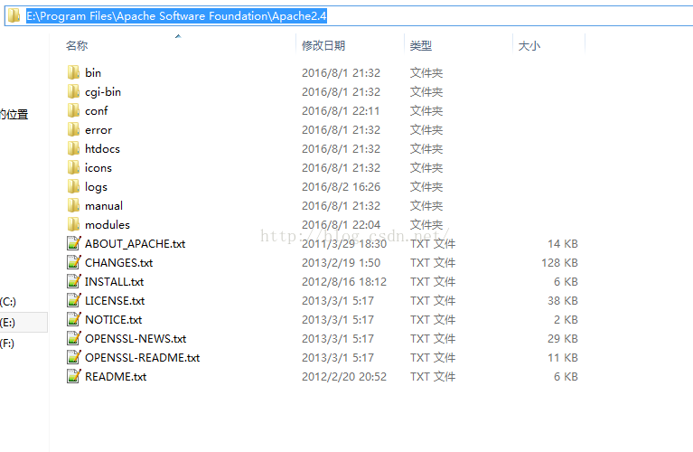Click the INSTALL.txt file icon

(73, 281)
